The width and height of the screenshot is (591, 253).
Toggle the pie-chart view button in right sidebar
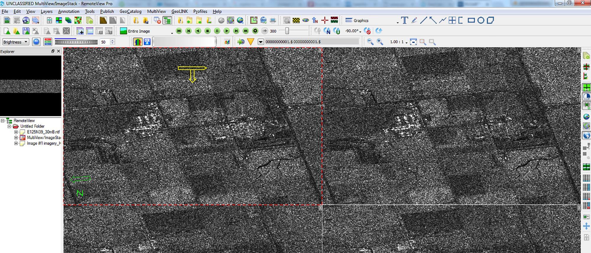(x=586, y=96)
